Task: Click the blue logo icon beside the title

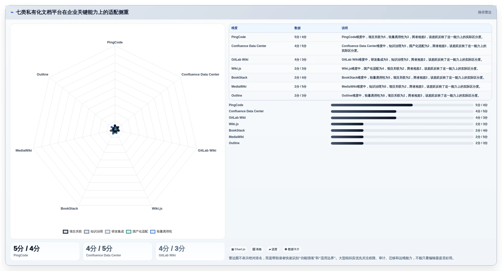Action: (x=12, y=12)
